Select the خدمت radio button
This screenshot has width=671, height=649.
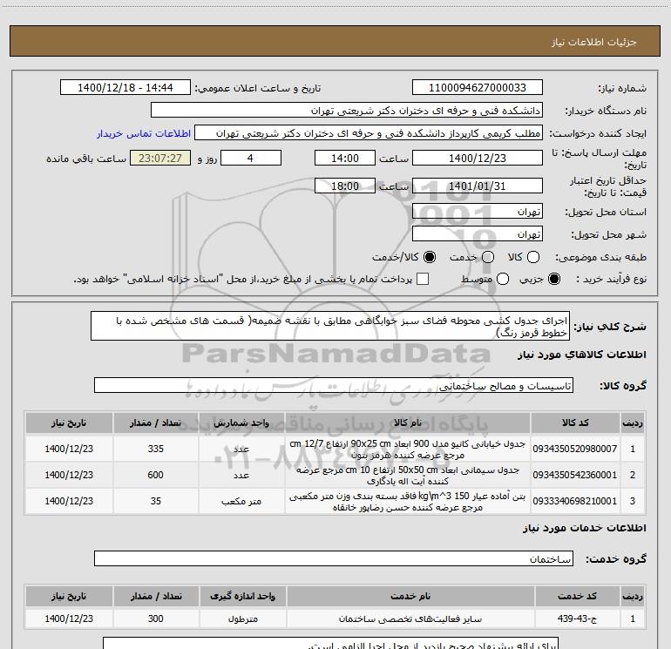tap(488, 257)
